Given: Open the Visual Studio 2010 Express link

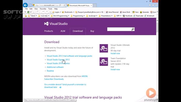Looking at the screenshot, I should point(58,63).
